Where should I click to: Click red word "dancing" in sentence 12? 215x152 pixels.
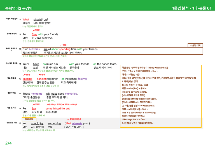coord(42,79)
